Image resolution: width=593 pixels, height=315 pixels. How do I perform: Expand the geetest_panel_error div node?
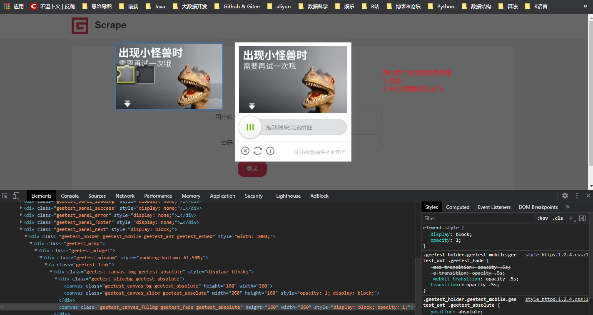tap(21, 215)
